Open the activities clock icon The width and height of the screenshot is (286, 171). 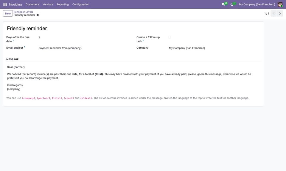(x=232, y=4)
